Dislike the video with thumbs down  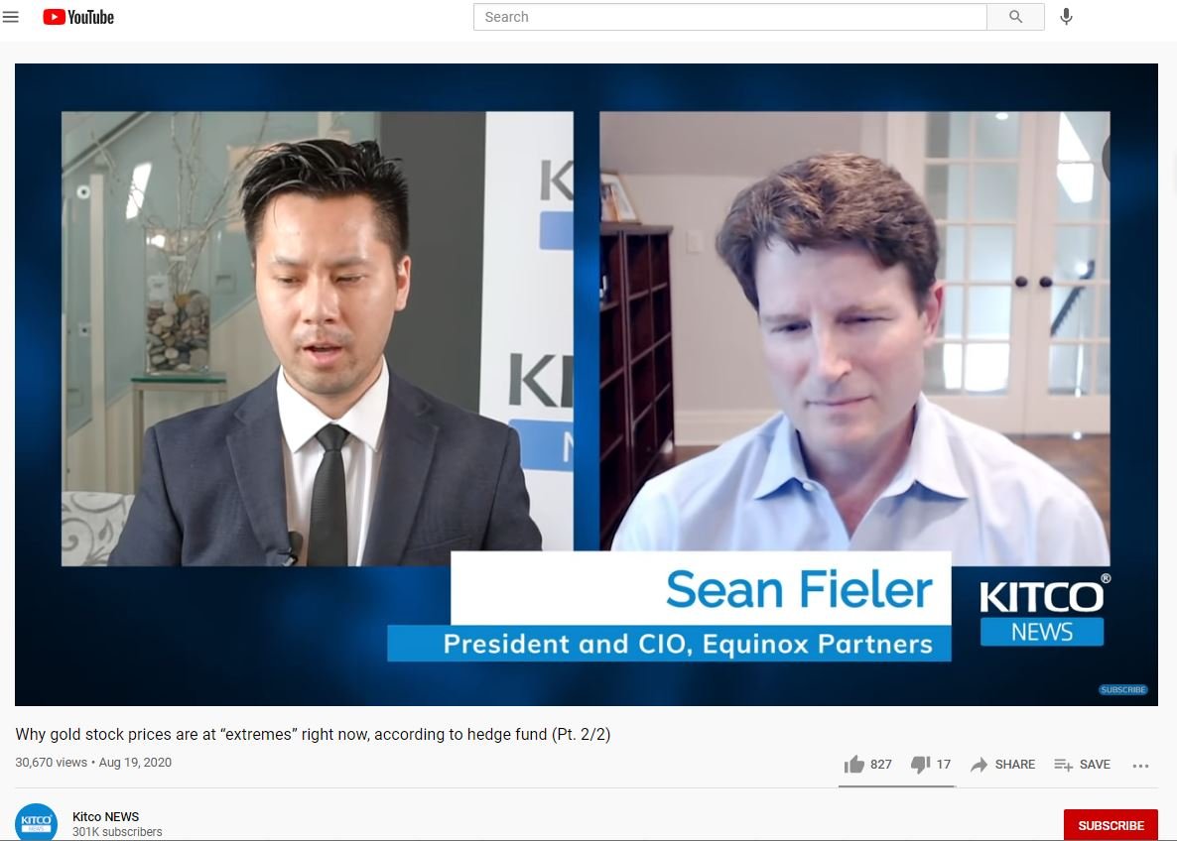[920, 765]
